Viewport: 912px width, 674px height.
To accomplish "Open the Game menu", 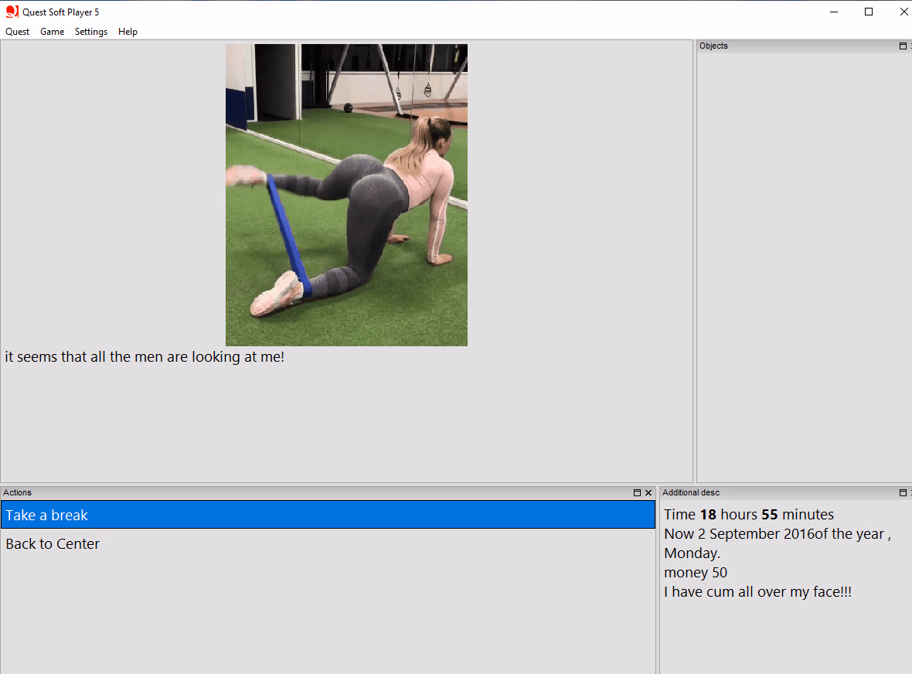I will coord(52,32).
